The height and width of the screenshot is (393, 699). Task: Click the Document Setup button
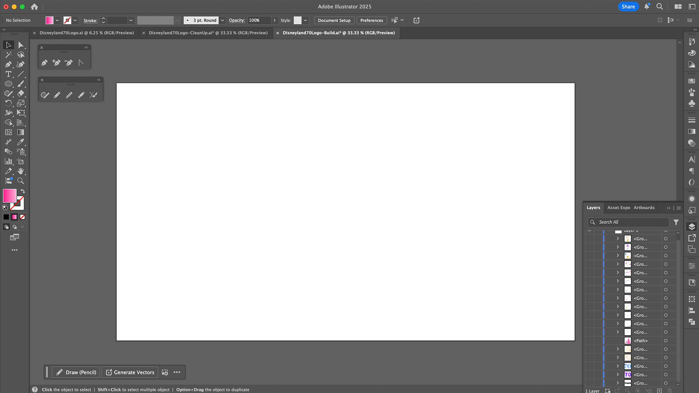334,20
